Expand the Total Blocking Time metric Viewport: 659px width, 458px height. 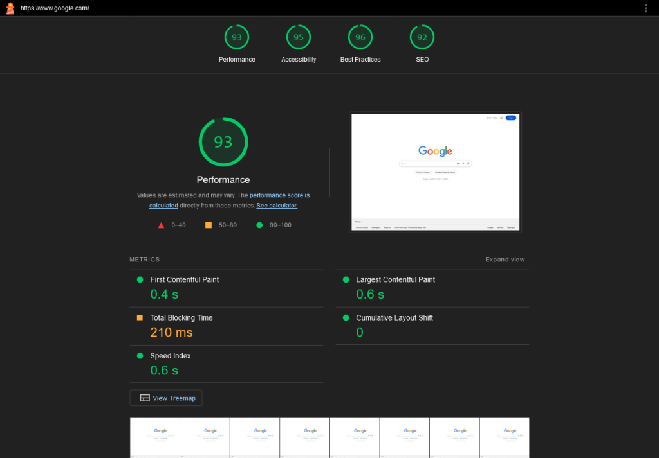[181, 318]
